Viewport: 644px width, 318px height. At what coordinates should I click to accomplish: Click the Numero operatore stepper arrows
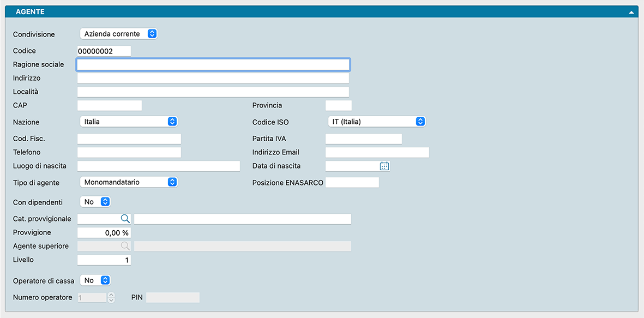click(111, 298)
